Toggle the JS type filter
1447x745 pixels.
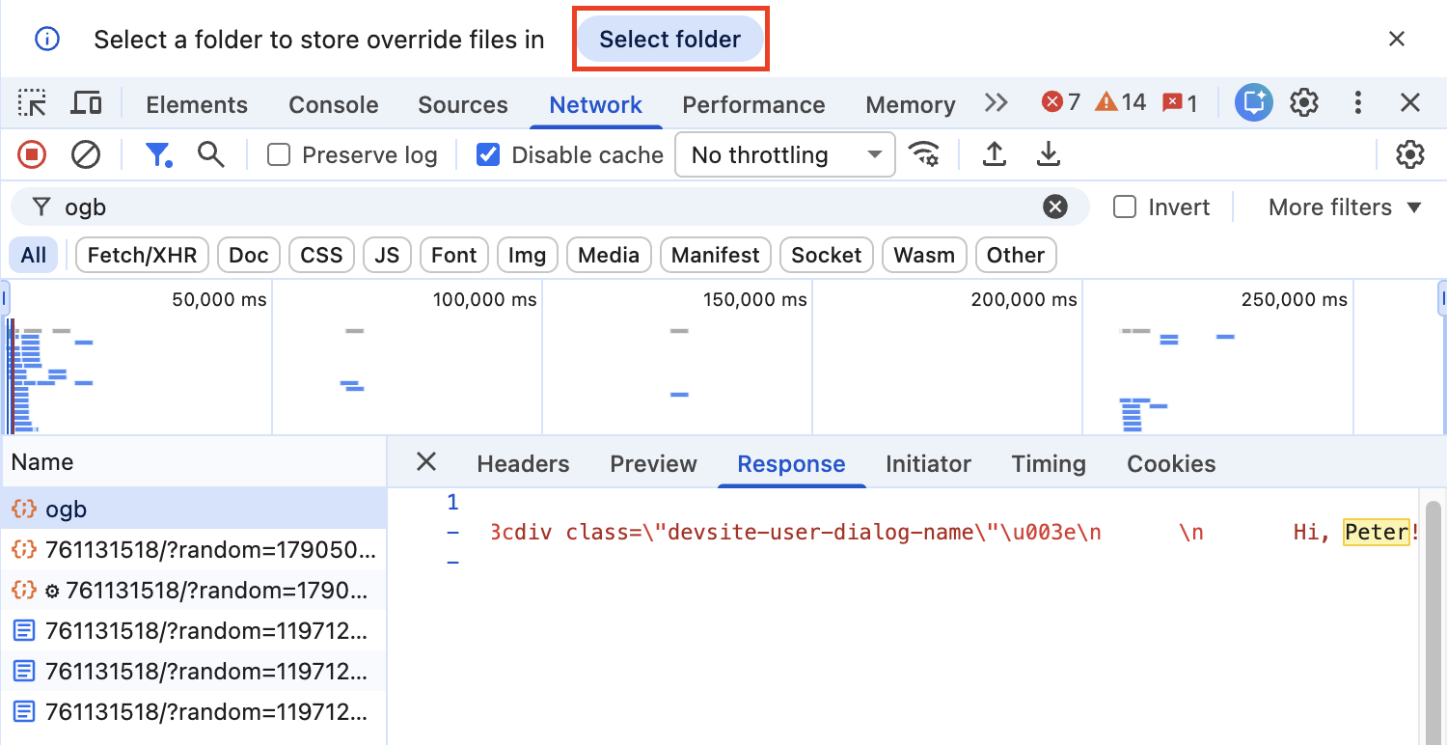click(387, 255)
